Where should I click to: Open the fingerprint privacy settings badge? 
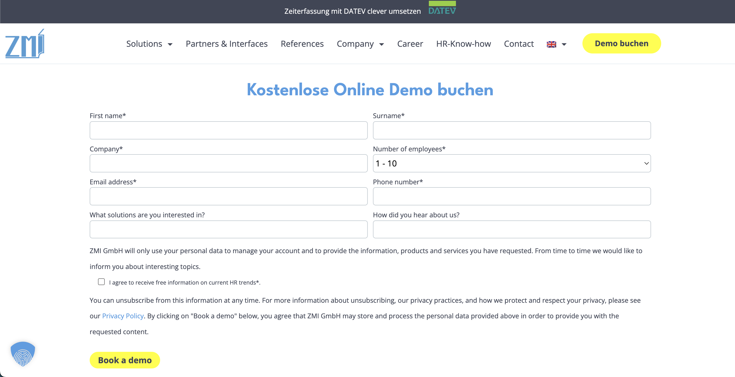pos(23,354)
